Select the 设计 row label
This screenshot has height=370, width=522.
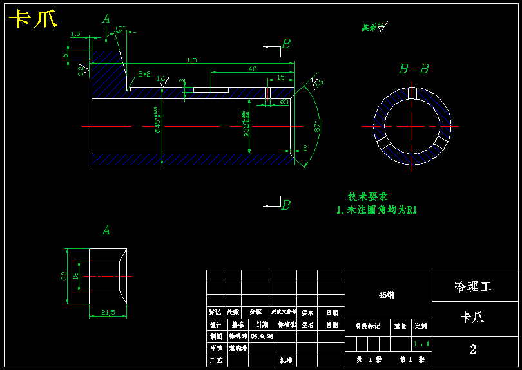click(216, 325)
